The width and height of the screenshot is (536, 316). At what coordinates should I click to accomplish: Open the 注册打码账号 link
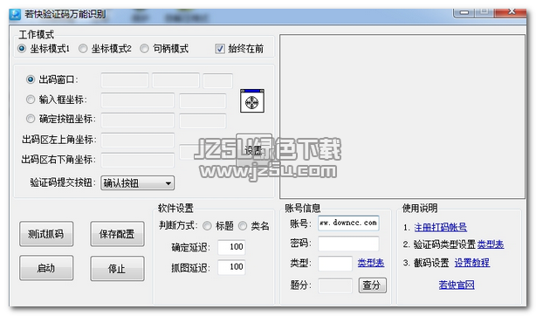click(440, 227)
